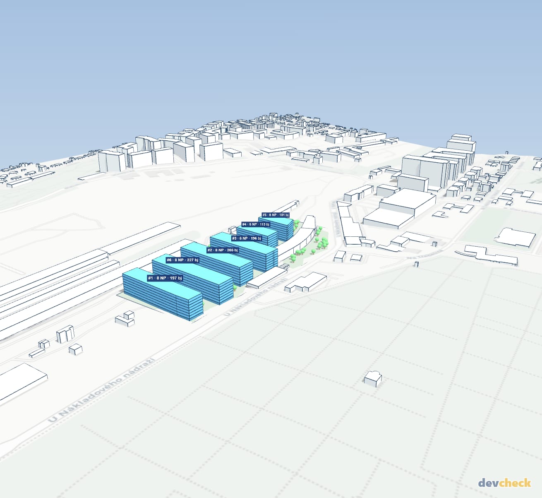Click the label '#1 · 8 NP · 197 bj'

click(165, 278)
